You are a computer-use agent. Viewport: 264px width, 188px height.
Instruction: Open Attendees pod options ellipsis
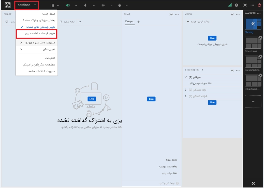238,70
